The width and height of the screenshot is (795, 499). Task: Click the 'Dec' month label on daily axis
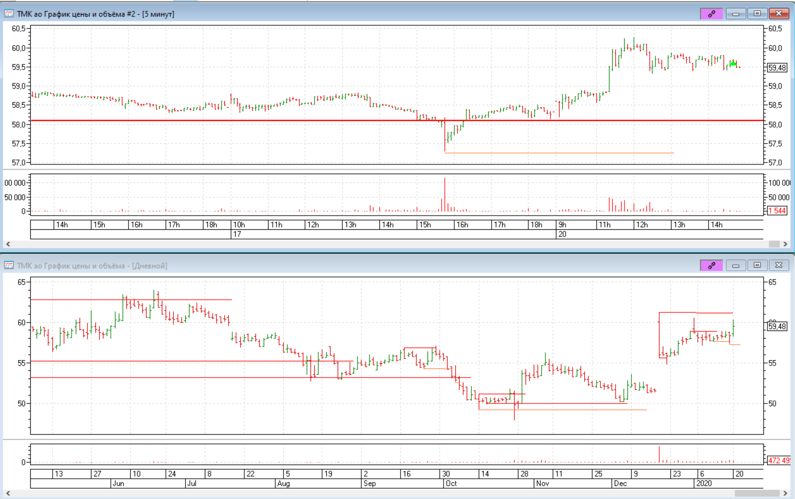click(x=620, y=483)
